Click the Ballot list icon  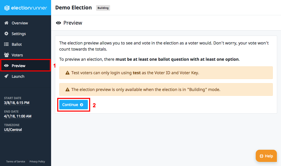(x=6, y=44)
